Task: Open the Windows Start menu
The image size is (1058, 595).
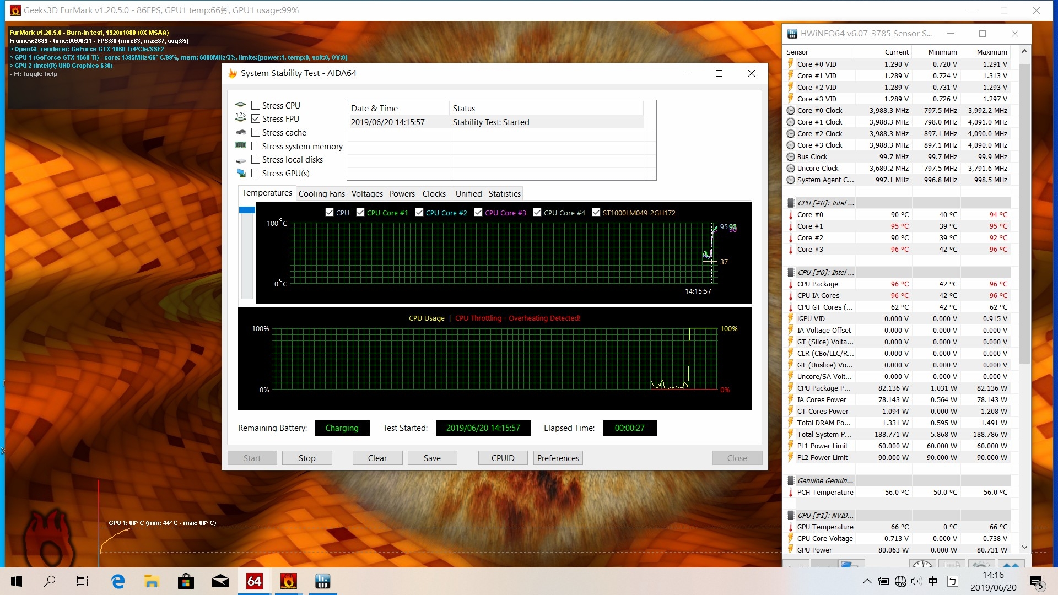Action: [x=17, y=581]
